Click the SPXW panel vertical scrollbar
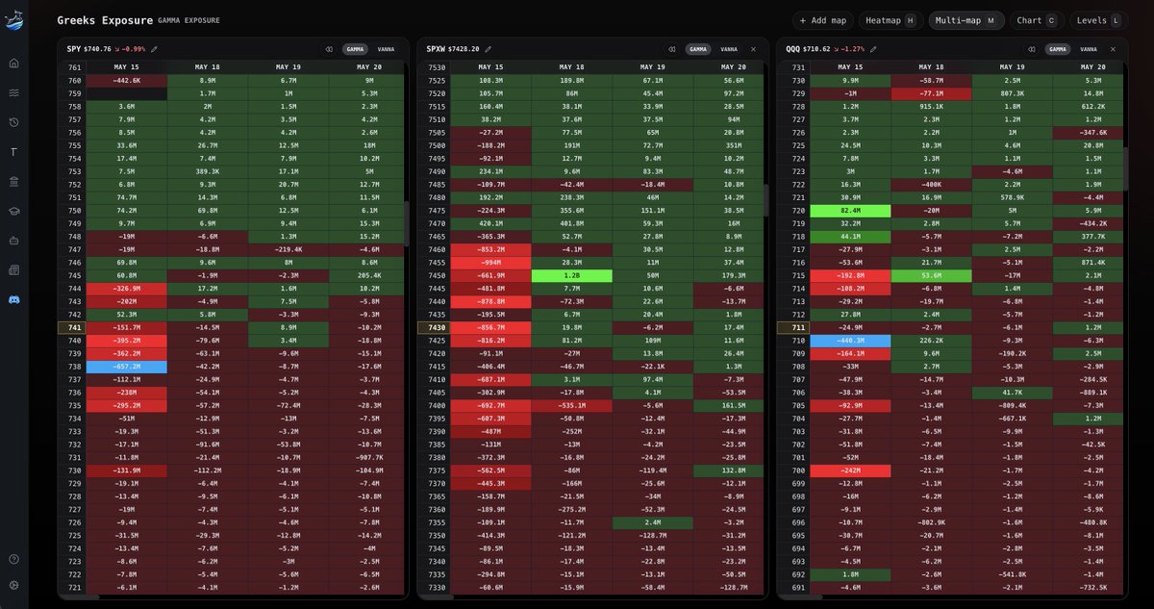The image size is (1154, 609). click(765, 200)
